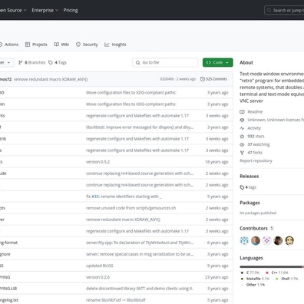Open commit 'delete discontinued library libTT' message

(140, 289)
